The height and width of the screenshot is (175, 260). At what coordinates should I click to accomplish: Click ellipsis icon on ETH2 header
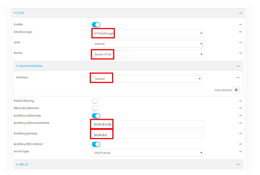(x=240, y=13)
